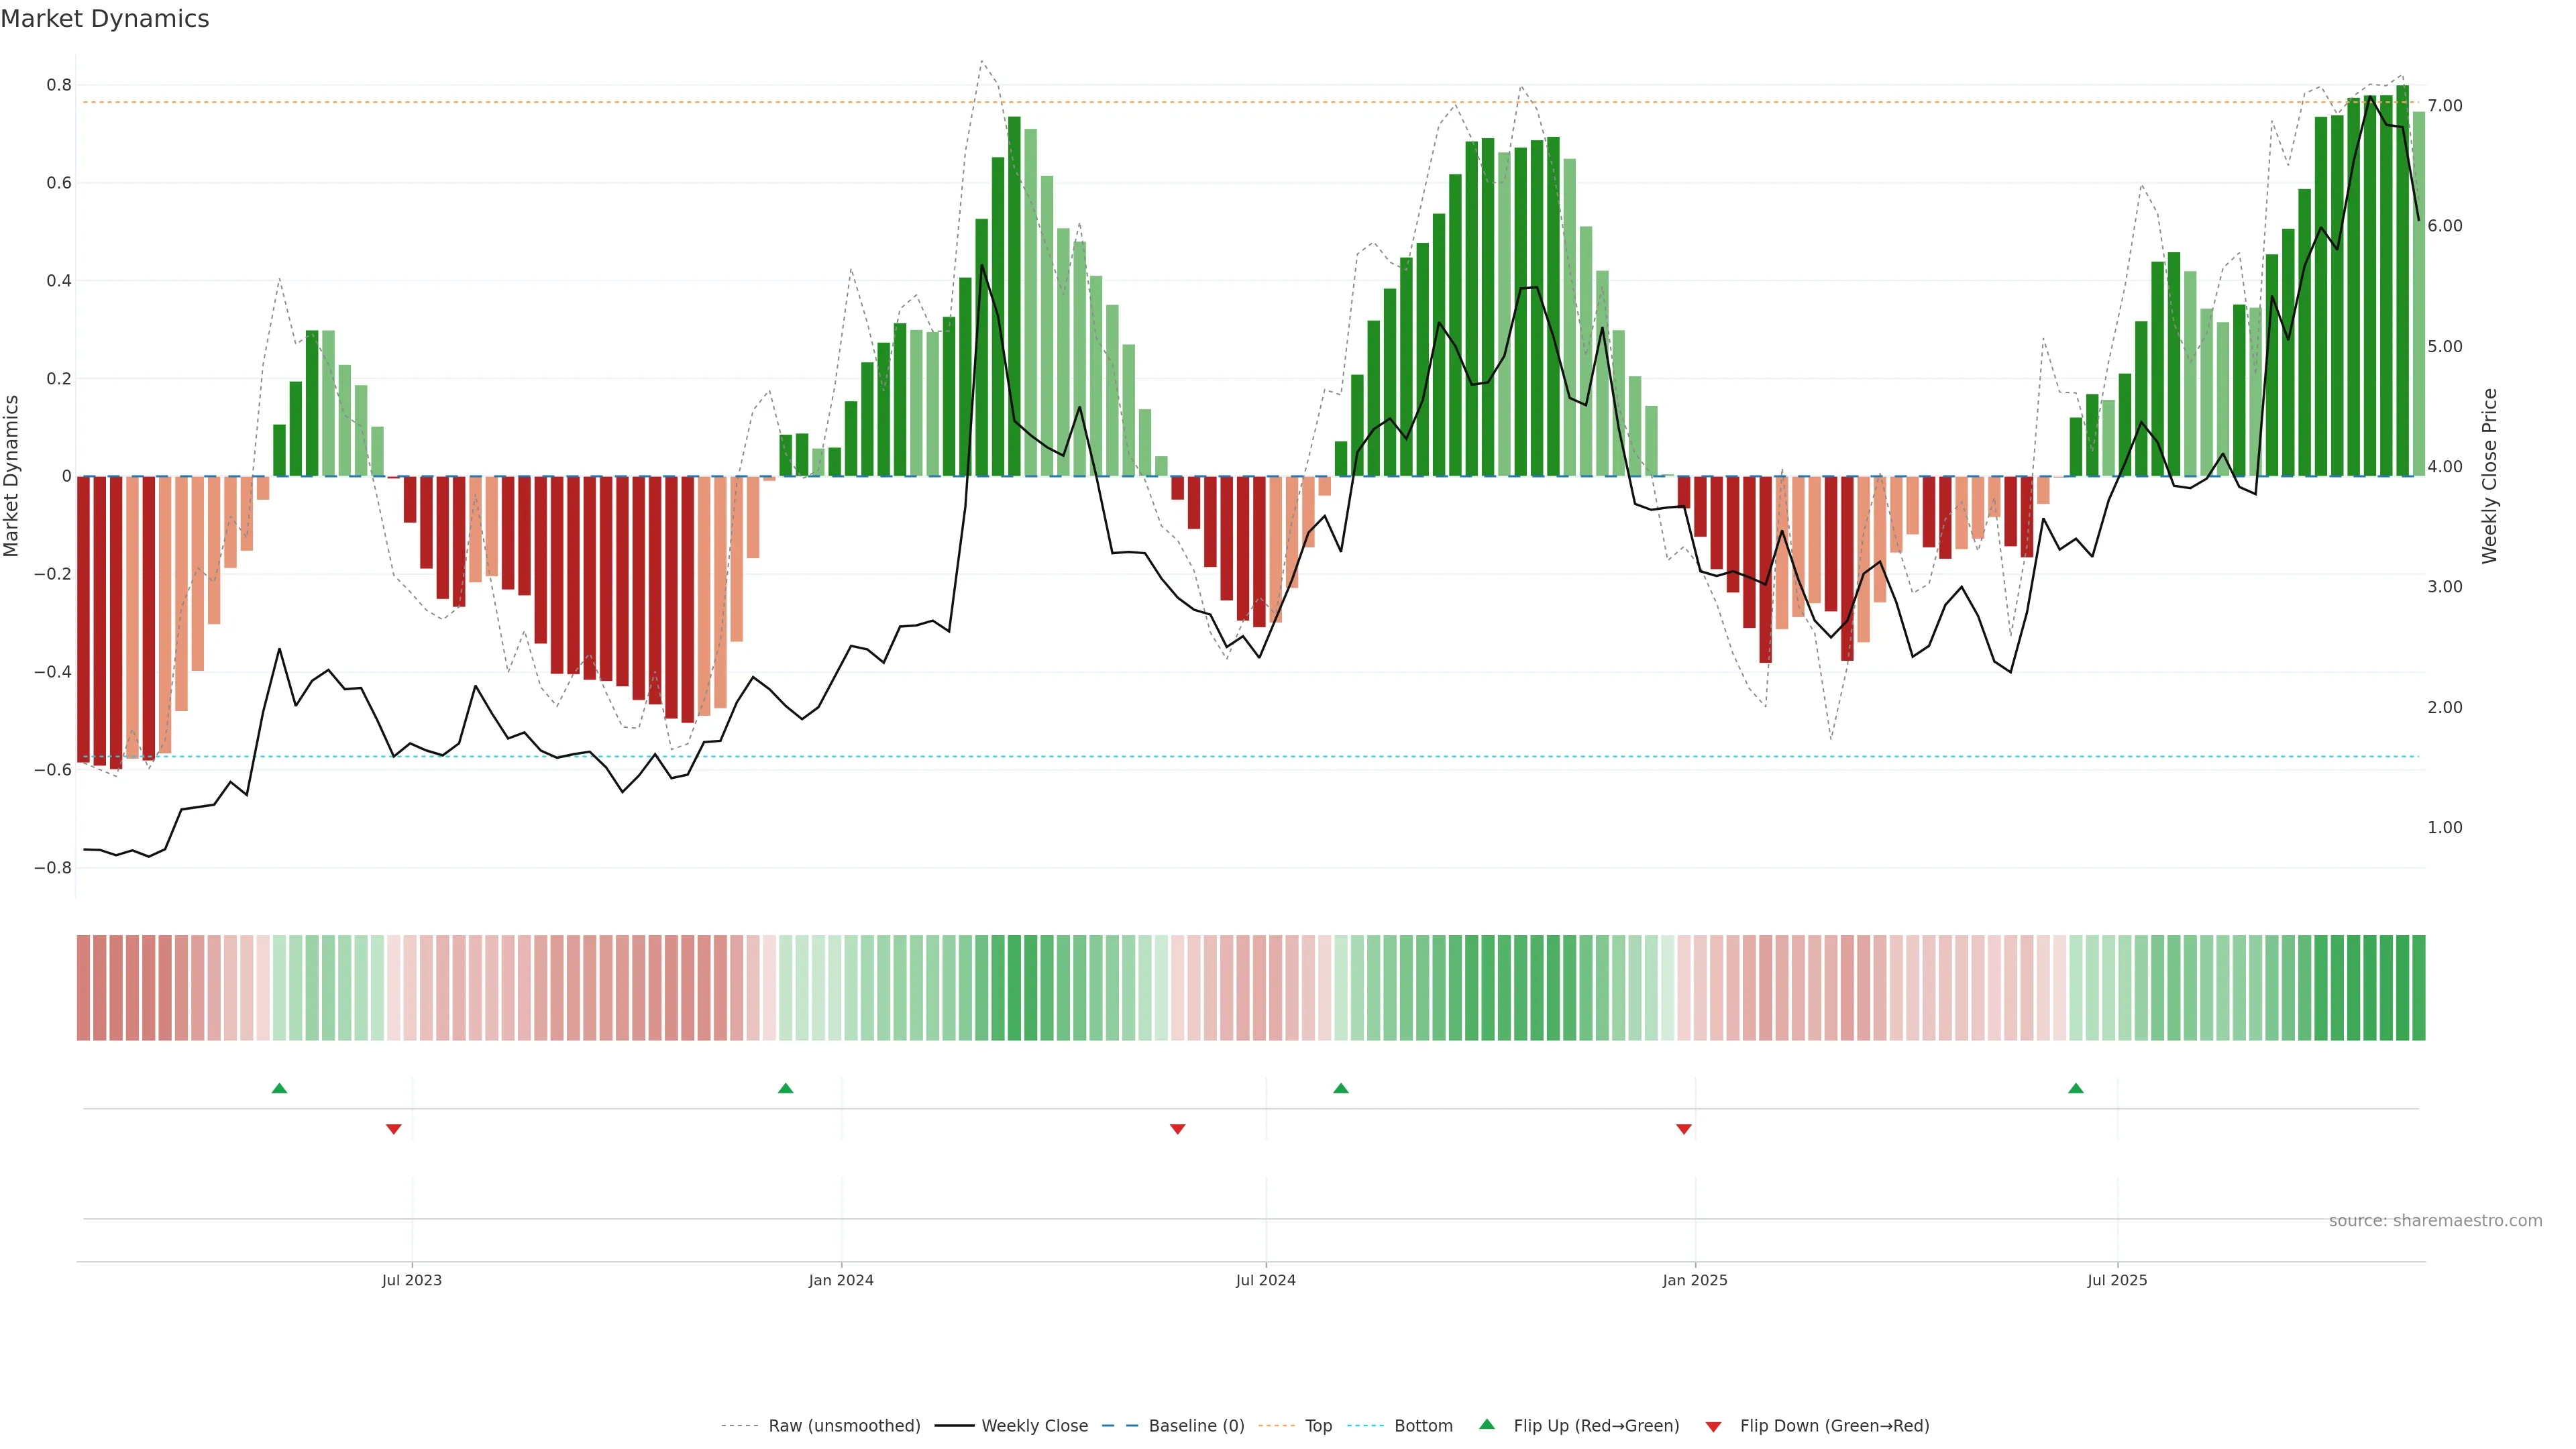Click the green flip-up triangle after Jul 2024
2576x1449 pixels.
pyautogui.click(x=1341, y=1088)
